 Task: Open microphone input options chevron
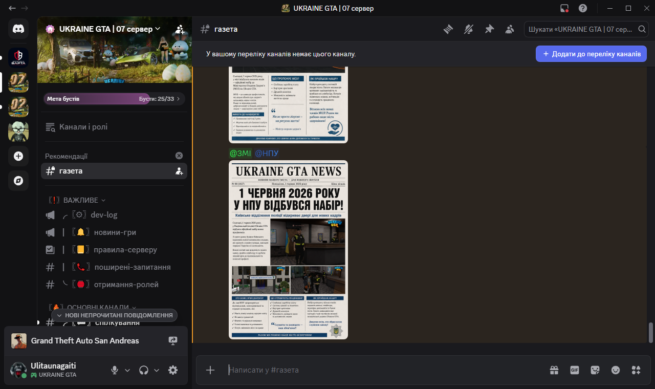[x=127, y=370]
